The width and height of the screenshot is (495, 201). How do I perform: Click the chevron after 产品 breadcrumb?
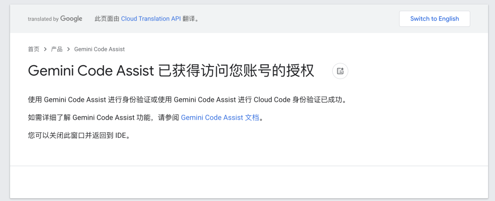[x=68, y=49]
